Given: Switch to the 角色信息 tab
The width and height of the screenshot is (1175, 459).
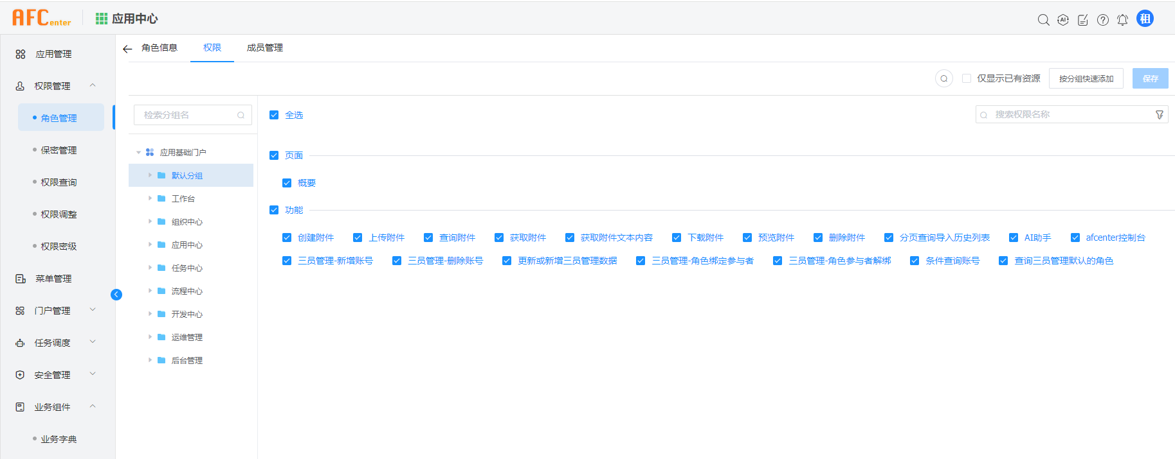Looking at the screenshot, I should (x=159, y=48).
